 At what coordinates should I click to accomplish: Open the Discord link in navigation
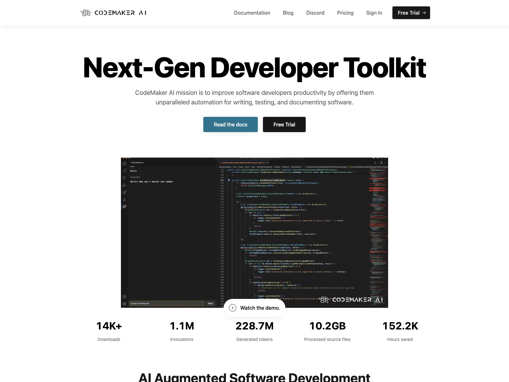tap(315, 13)
